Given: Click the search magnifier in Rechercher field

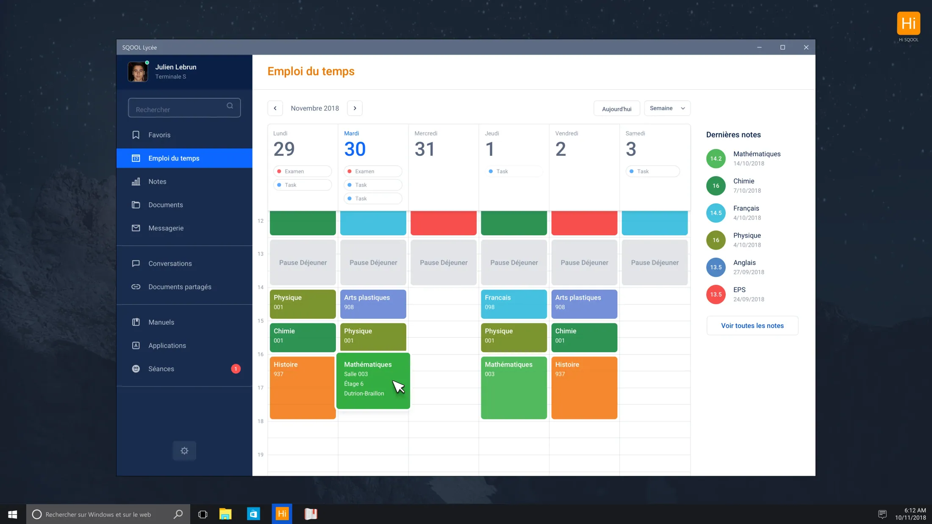Looking at the screenshot, I should click(230, 106).
